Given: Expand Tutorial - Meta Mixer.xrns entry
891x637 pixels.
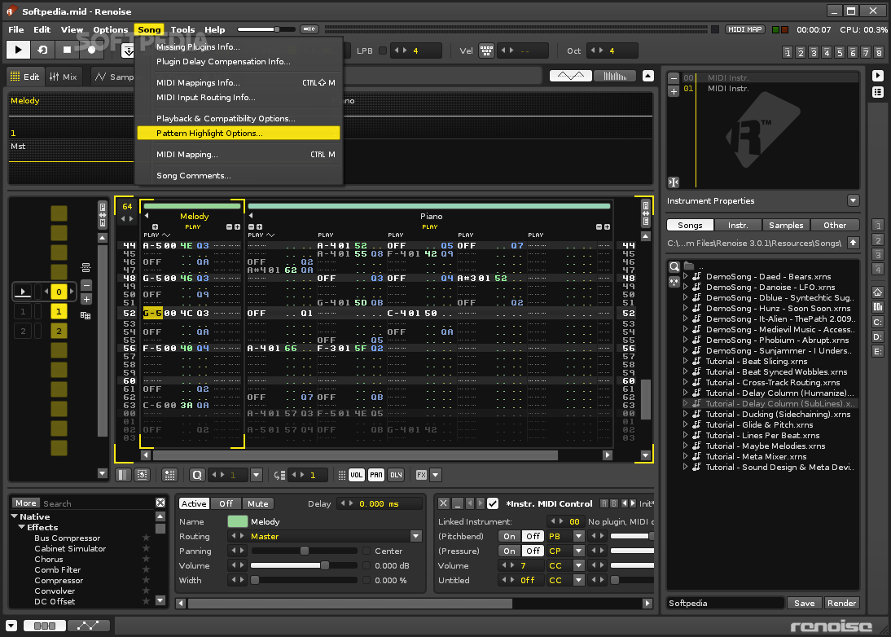Looking at the screenshot, I should coord(685,456).
